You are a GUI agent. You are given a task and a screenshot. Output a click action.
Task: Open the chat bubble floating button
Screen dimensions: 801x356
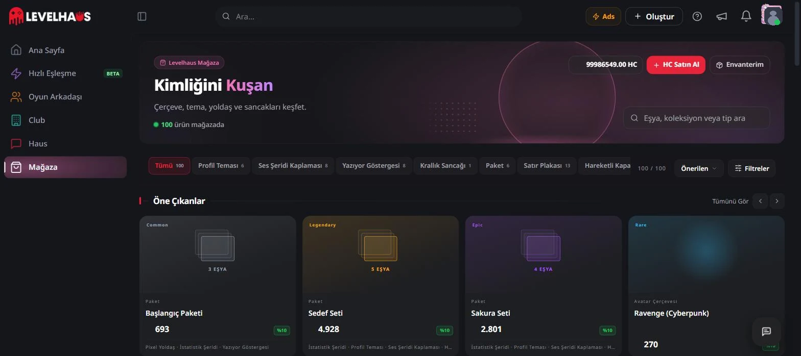(766, 332)
